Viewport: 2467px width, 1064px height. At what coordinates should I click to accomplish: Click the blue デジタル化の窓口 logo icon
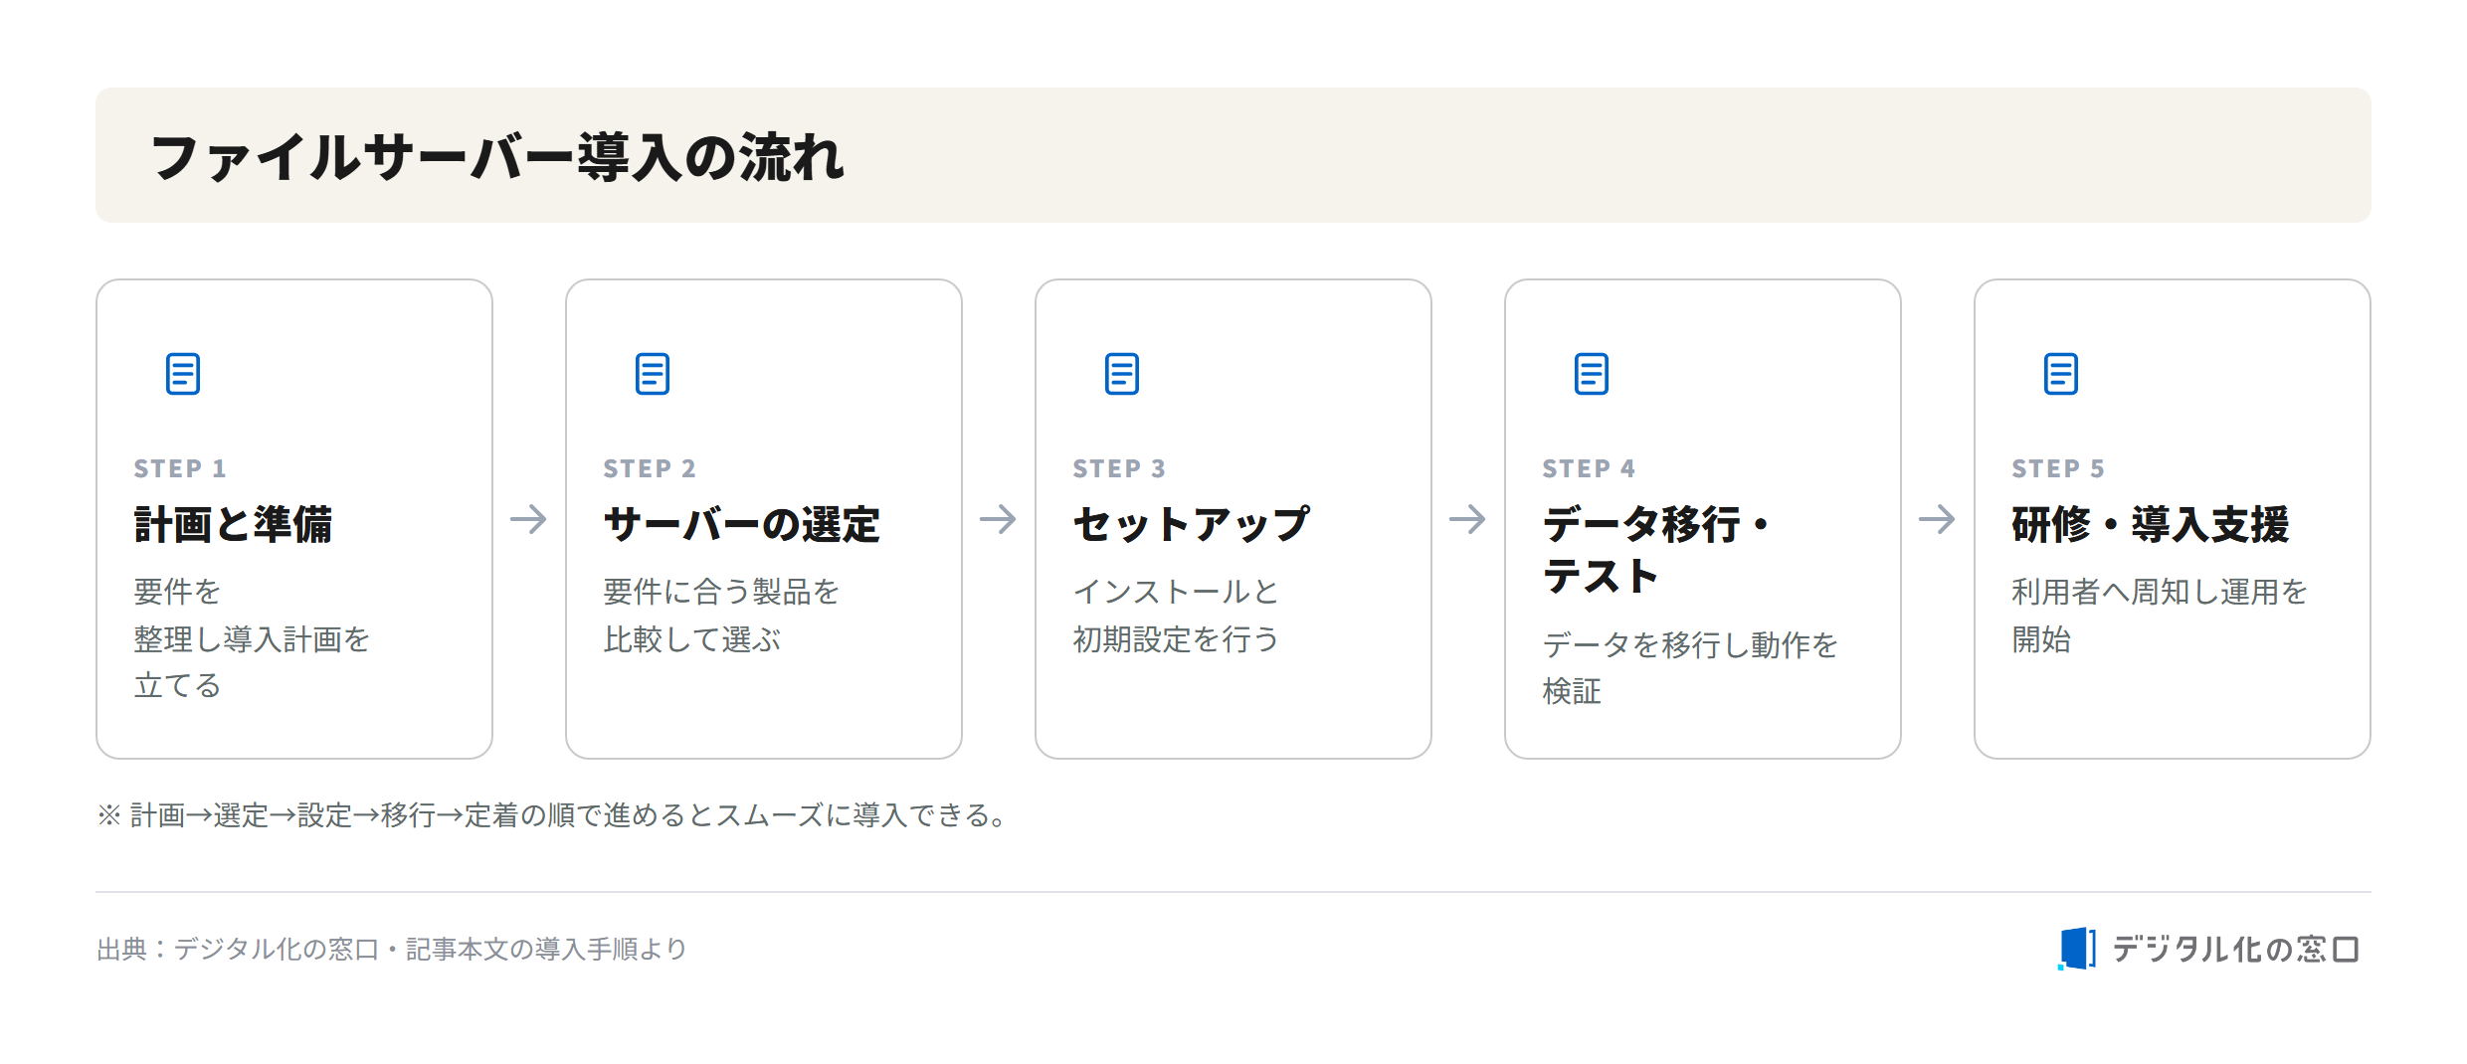point(2077,949)
